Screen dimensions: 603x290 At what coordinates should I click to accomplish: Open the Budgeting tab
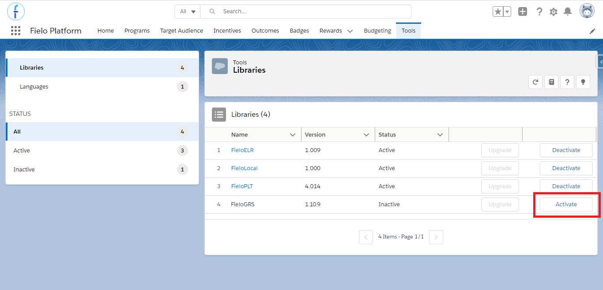pyautogui.click(x=377, y=30)
